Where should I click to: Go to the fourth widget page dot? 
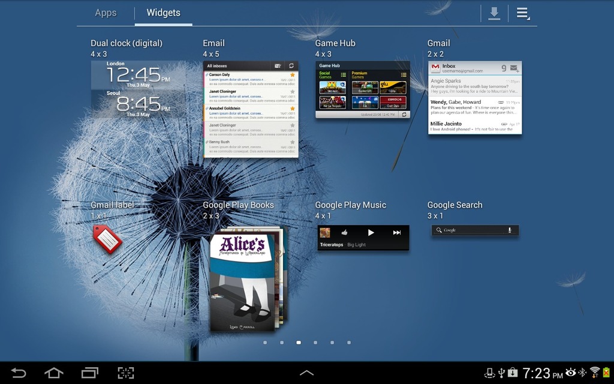[x=315, y=343]
